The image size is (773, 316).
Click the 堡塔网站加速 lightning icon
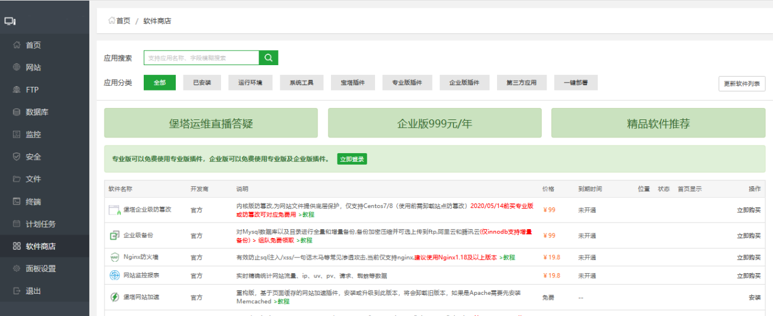(x=114, y=297)
